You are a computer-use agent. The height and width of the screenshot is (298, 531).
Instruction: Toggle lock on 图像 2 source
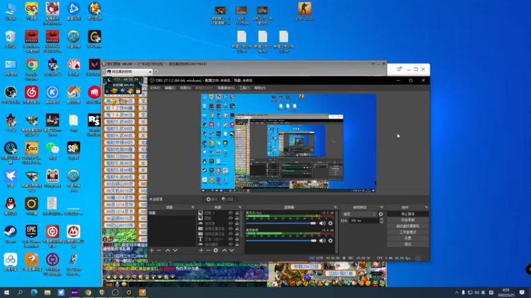[237, 213]
